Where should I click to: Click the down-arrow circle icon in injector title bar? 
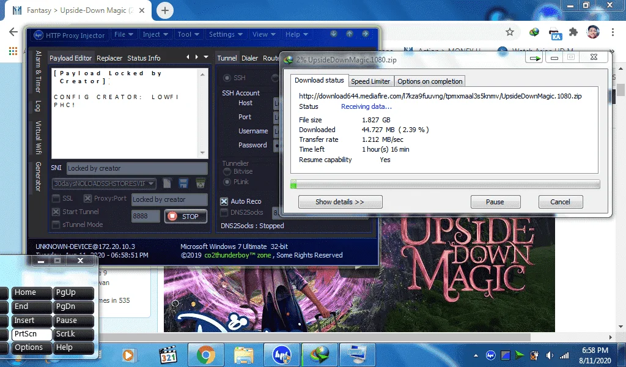click(334, 34)
